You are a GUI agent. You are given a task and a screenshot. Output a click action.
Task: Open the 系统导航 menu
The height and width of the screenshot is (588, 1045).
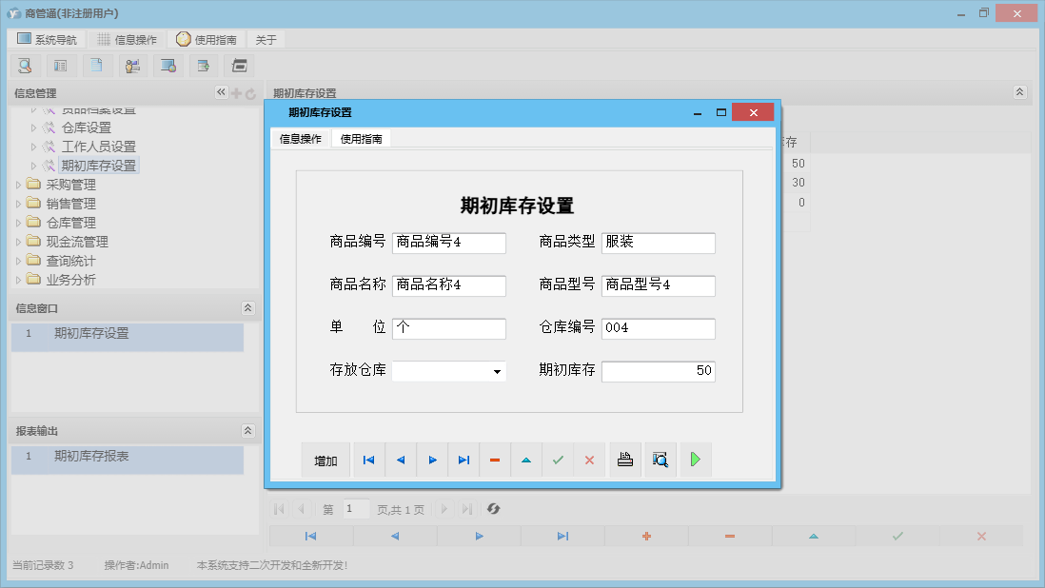click(47, 39)
